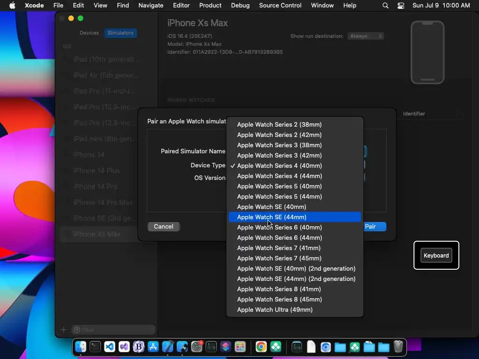
Task: Open the Product menu
Action: tap(210, 5)
